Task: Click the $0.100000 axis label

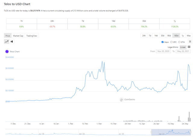Action: point(10,90)
